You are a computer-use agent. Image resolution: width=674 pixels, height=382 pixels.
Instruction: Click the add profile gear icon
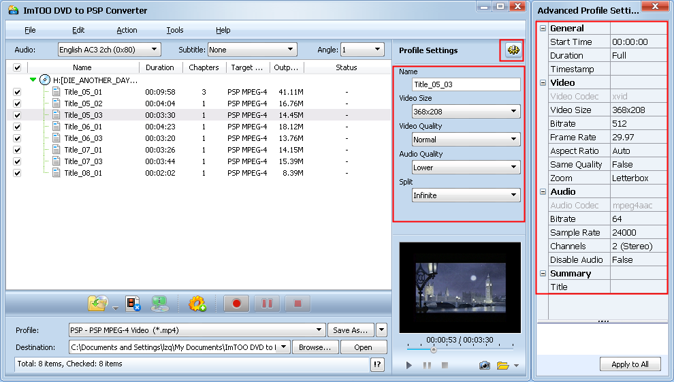(x=197, y=304)
